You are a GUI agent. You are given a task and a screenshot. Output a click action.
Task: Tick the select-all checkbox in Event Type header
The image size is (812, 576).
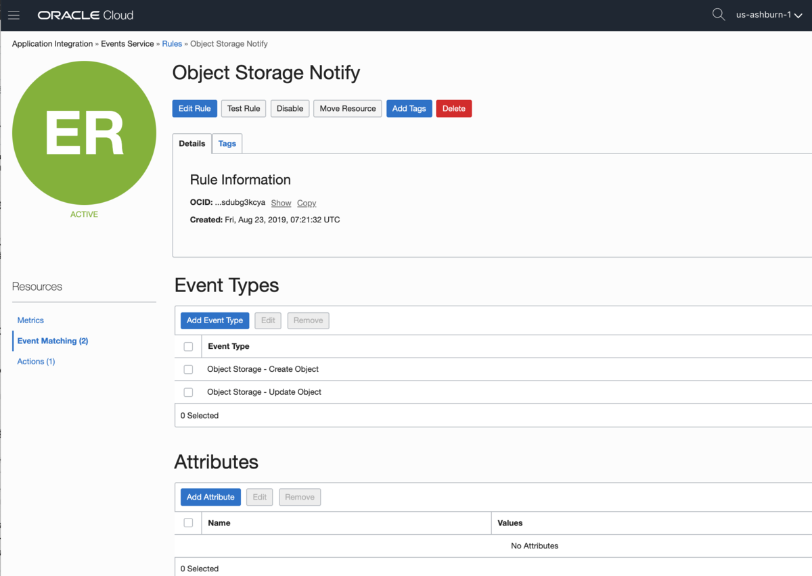(x=188, y=346)
